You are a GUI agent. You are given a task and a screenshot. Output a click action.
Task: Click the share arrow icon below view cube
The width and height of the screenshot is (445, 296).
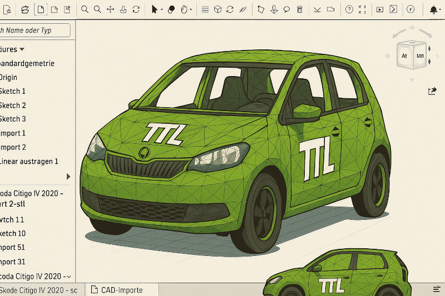pyautogui.click(x=432, y=91)
